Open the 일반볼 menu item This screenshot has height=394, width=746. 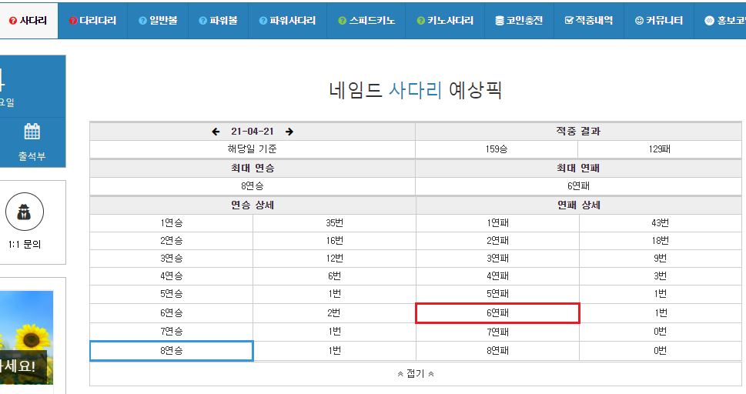[158, 21]
